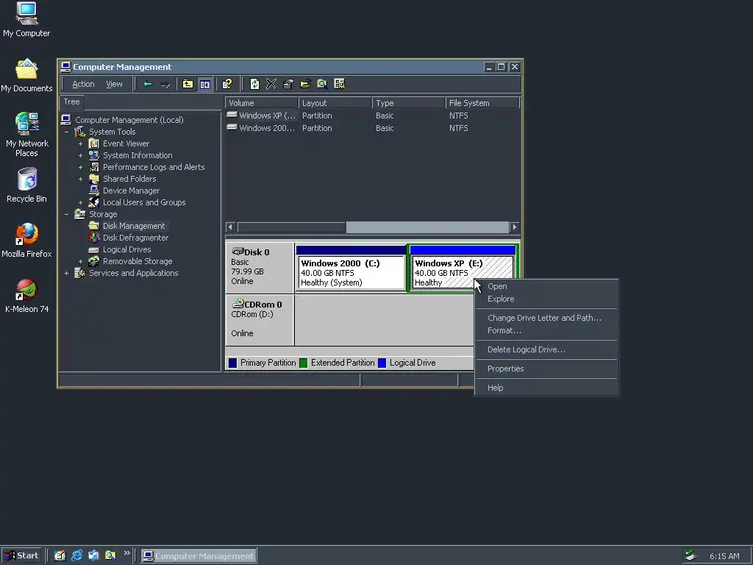
Task: Click the Show Desktop quick launch icon
Action: pos(60,556)
